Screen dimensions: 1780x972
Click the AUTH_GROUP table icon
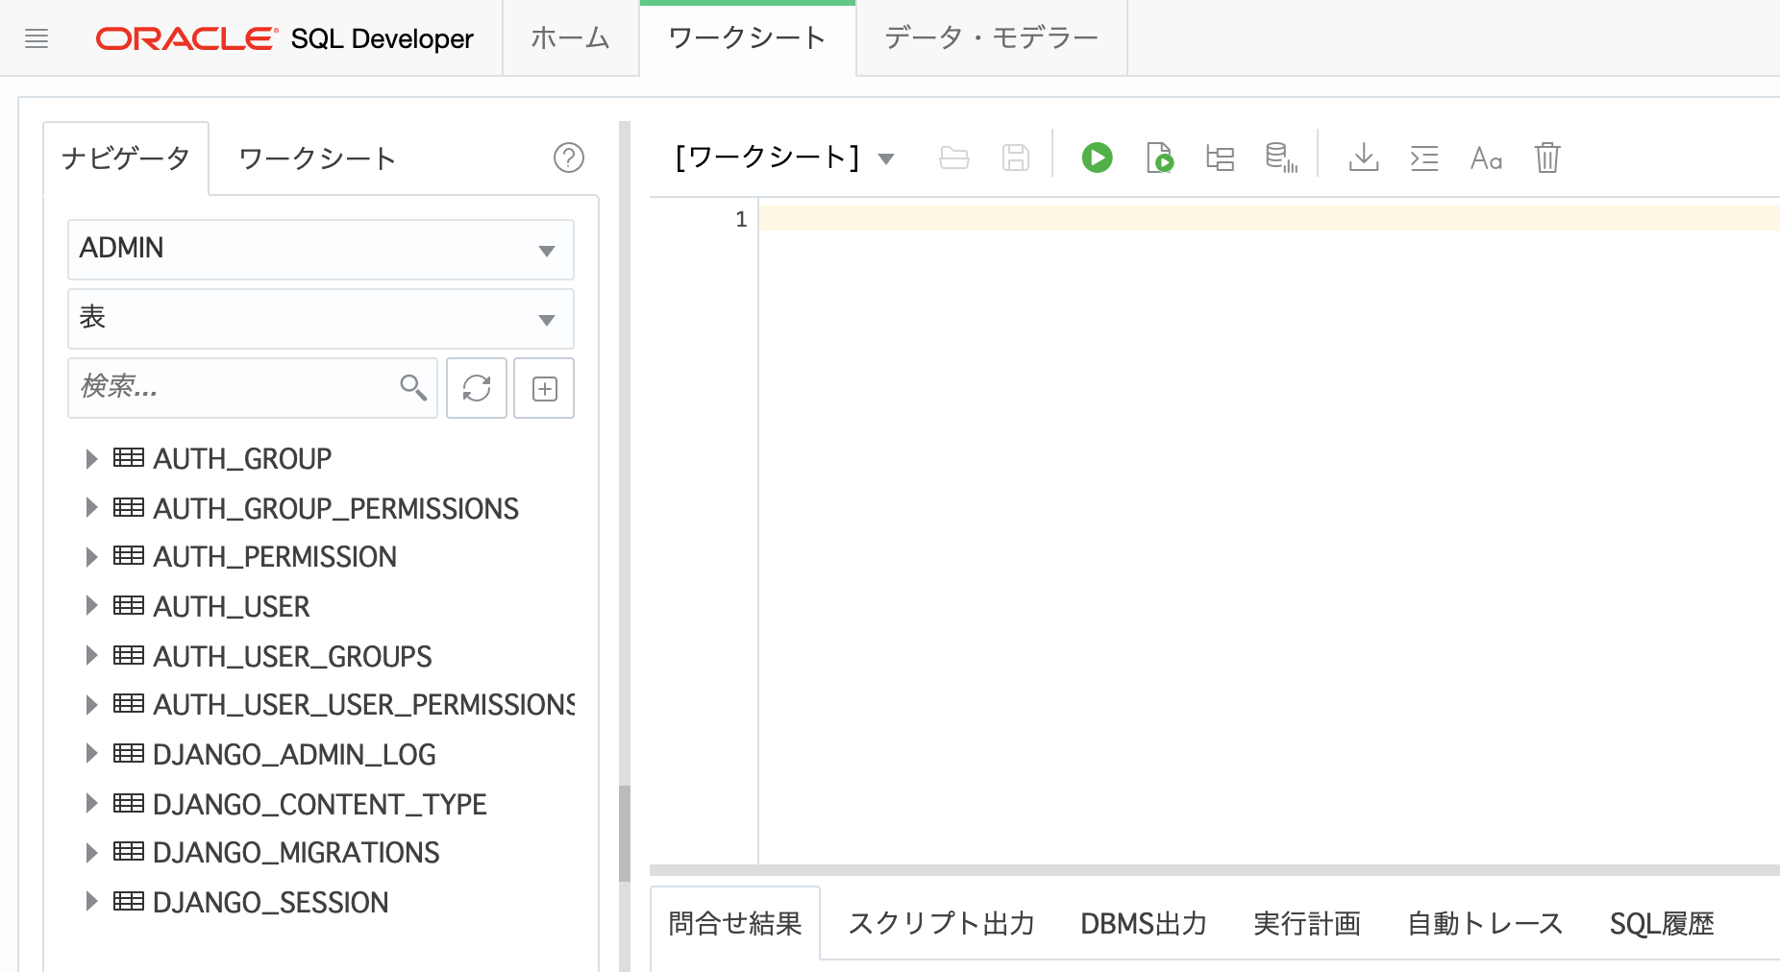pyautogui.click(x=129, y=458)
